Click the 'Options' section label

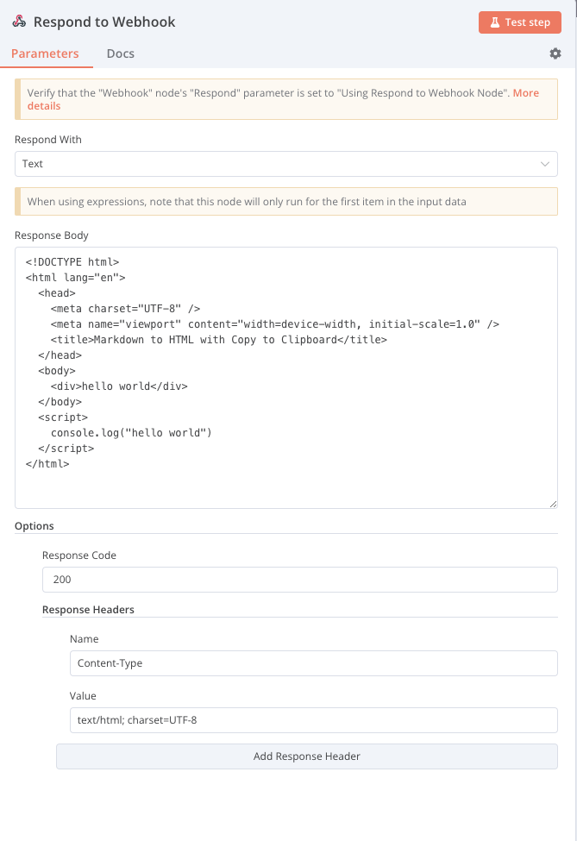click(x=34, y=525)
